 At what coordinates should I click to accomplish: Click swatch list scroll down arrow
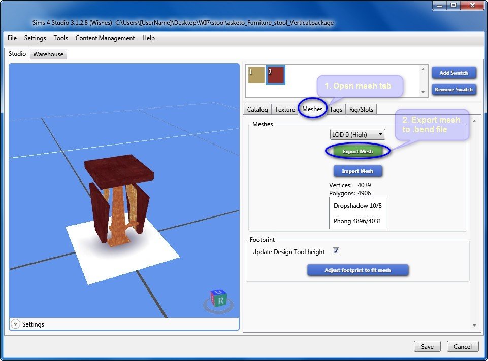tap(422, 92)
